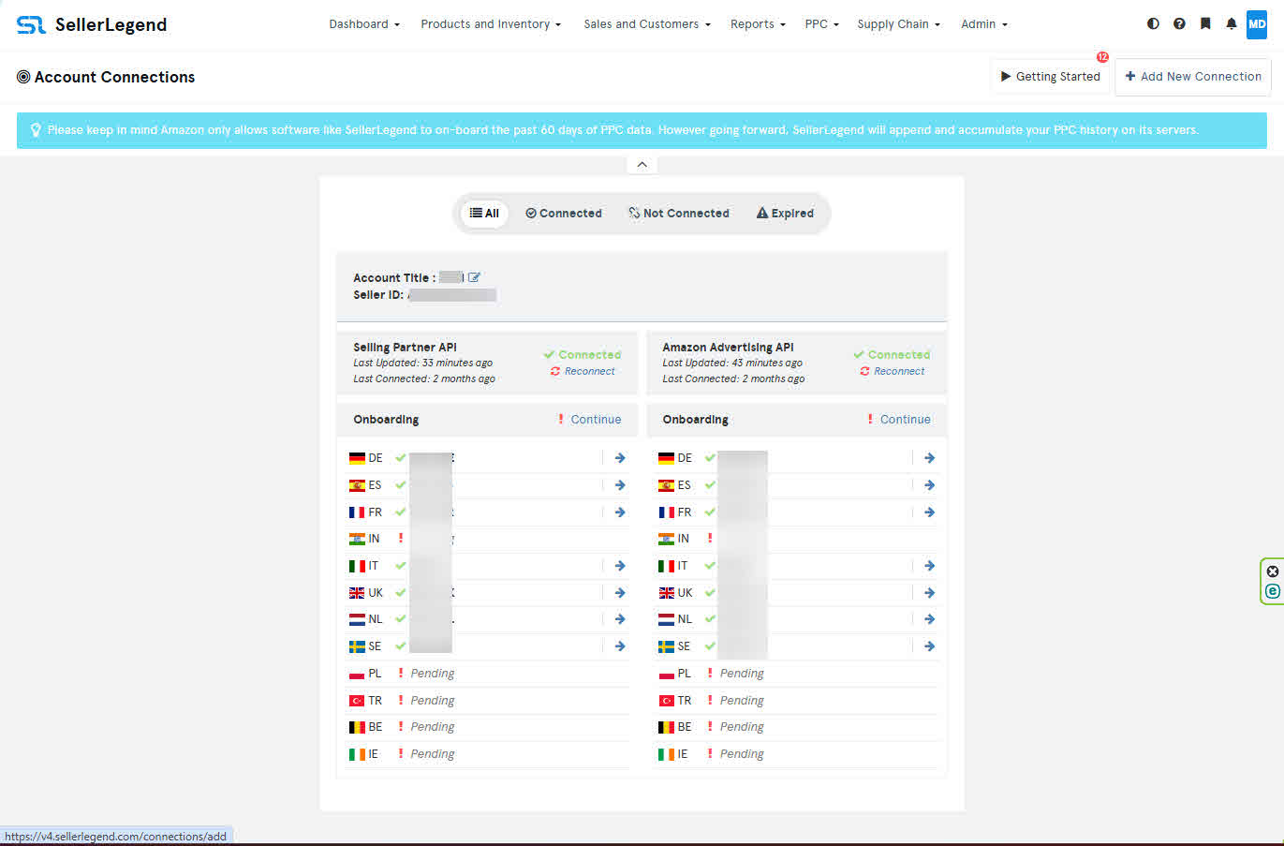
Task: Click the IN row in Amazon Advertising API
Action: tap(797, 539)
